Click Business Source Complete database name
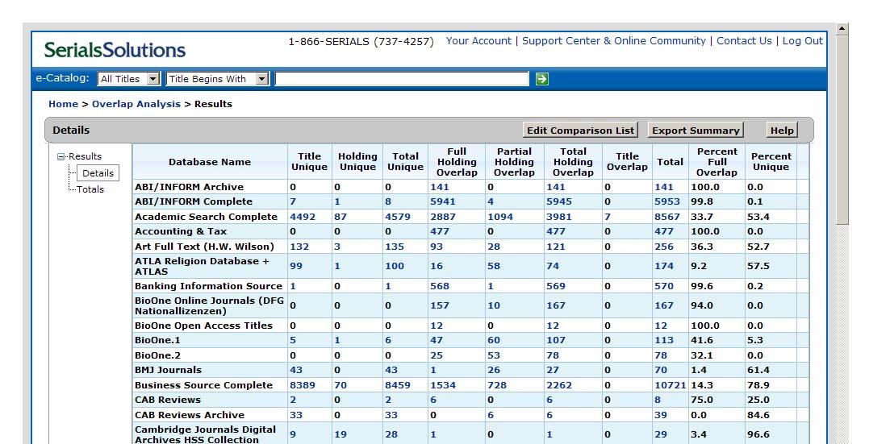Viewport: 869px width, 444px height. (203, 385)
